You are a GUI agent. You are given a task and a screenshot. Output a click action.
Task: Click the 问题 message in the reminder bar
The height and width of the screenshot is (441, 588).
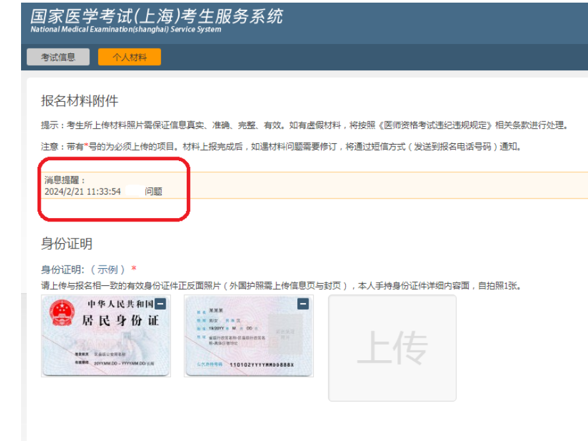click(x=153, y=192)
